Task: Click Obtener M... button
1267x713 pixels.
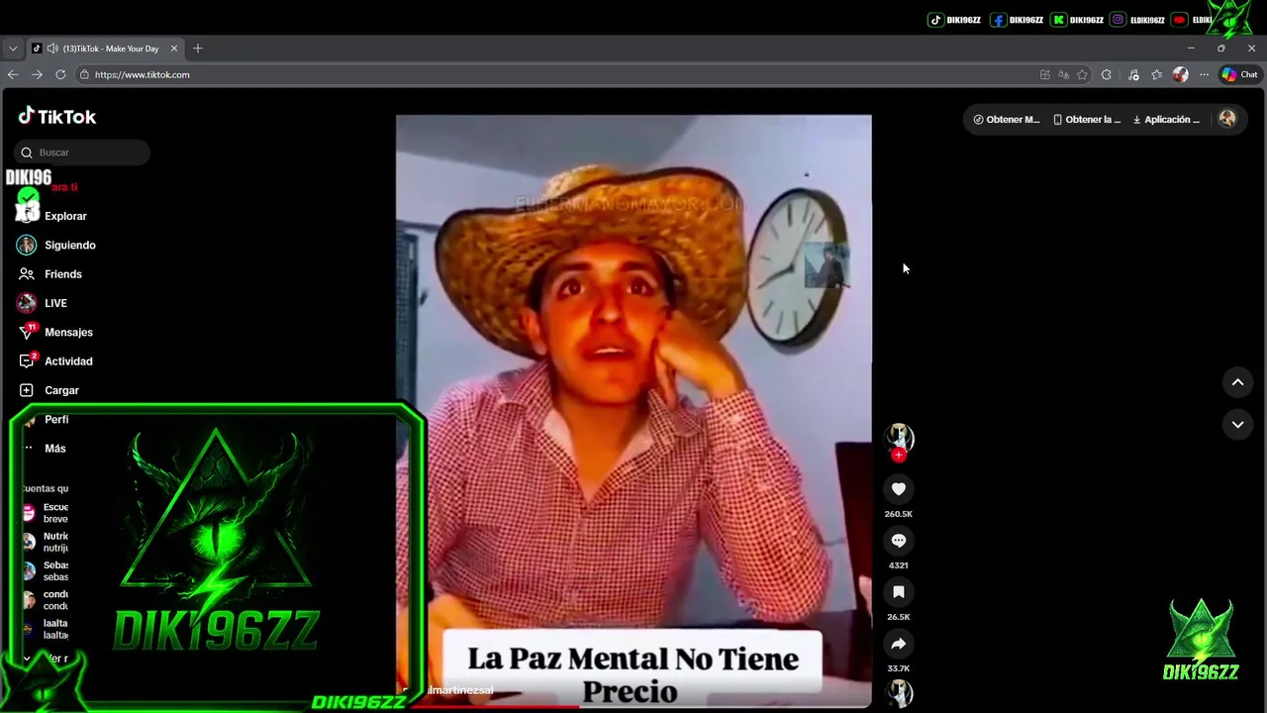Action: coord(1007,119)
